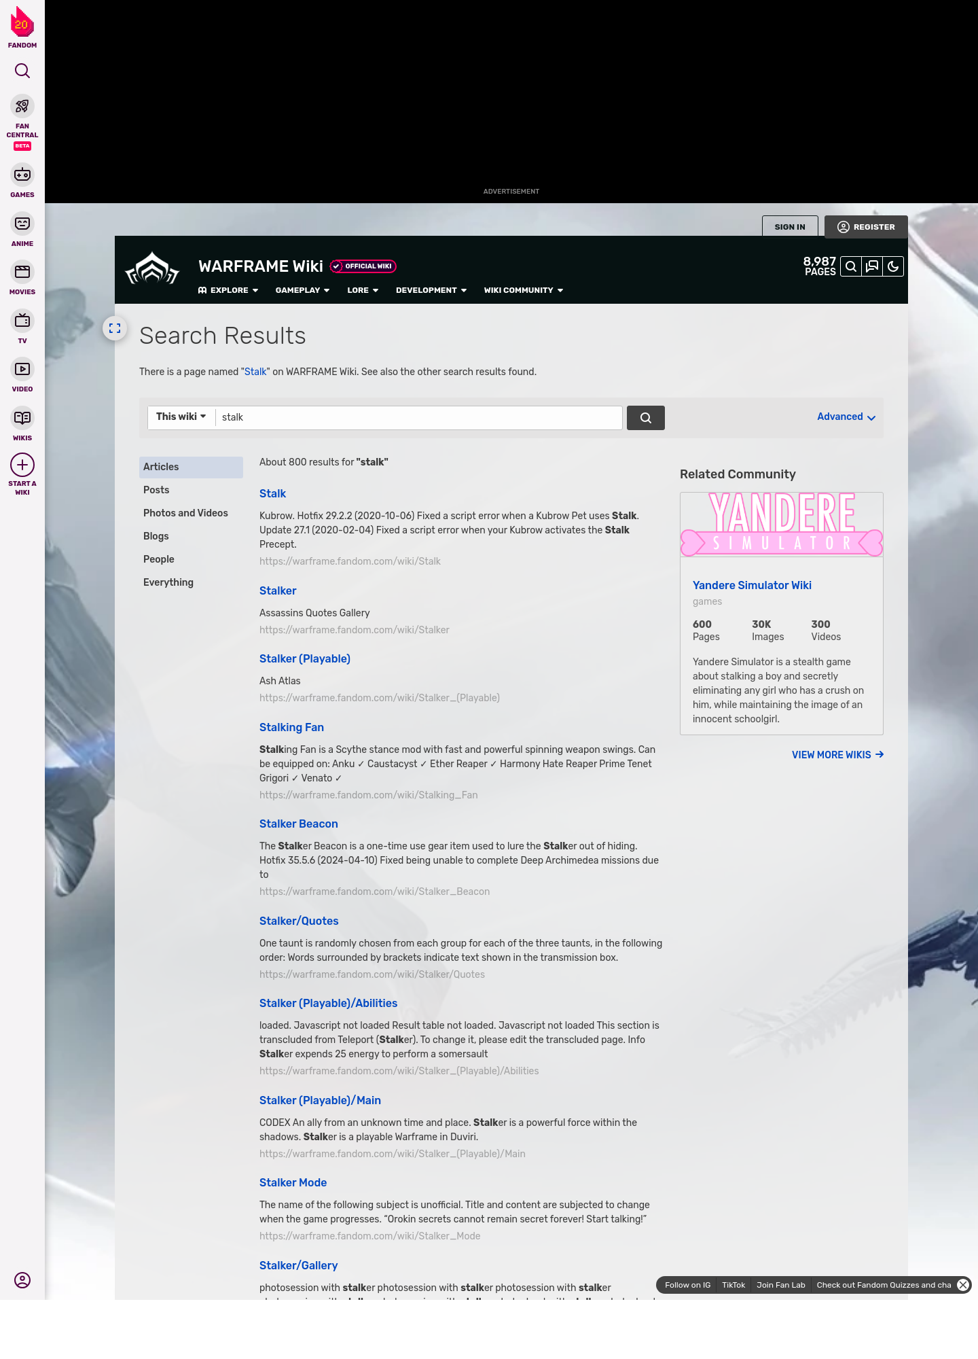This screenshot has width=978, height=1359.
Task: Click View More Wikis link
Action: [x=838, y=754]
